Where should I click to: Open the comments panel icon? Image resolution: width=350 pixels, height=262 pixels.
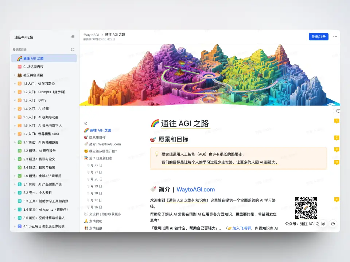[x=338, y=111]
